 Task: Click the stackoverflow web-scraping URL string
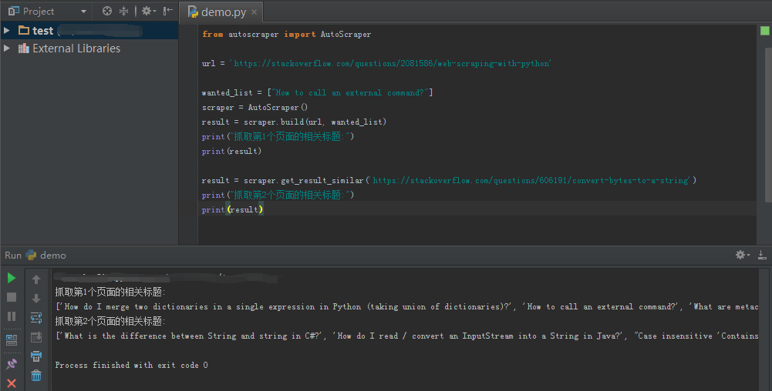tap(390, 63)
